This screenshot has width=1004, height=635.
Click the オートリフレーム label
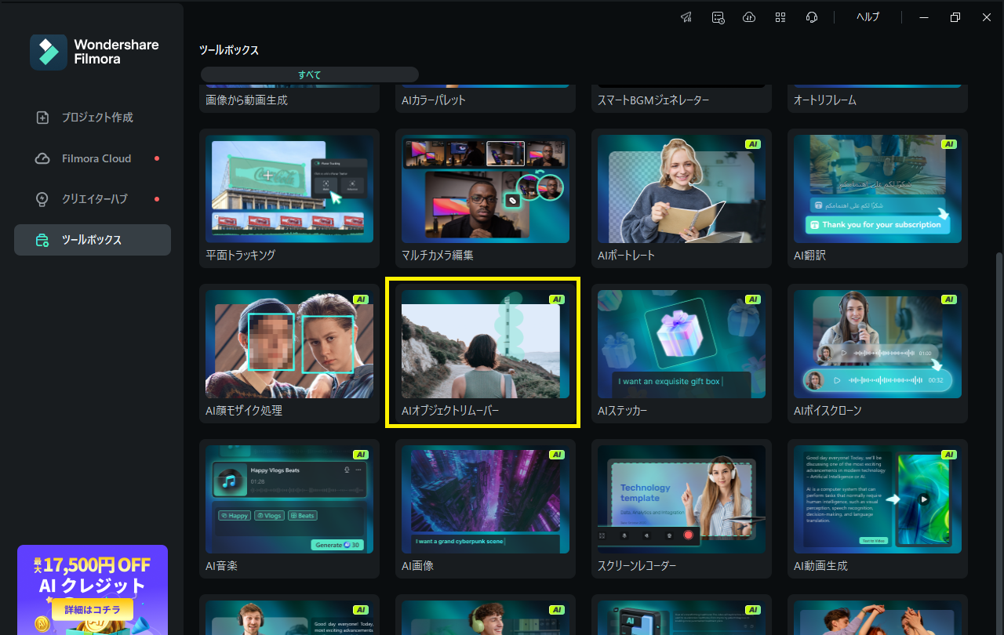[x=825, y=100]
